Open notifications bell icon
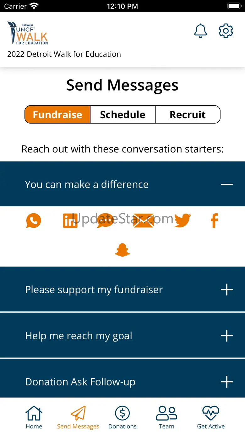The height and width of the screenshot is (435, 245). [x=200, y=31]
